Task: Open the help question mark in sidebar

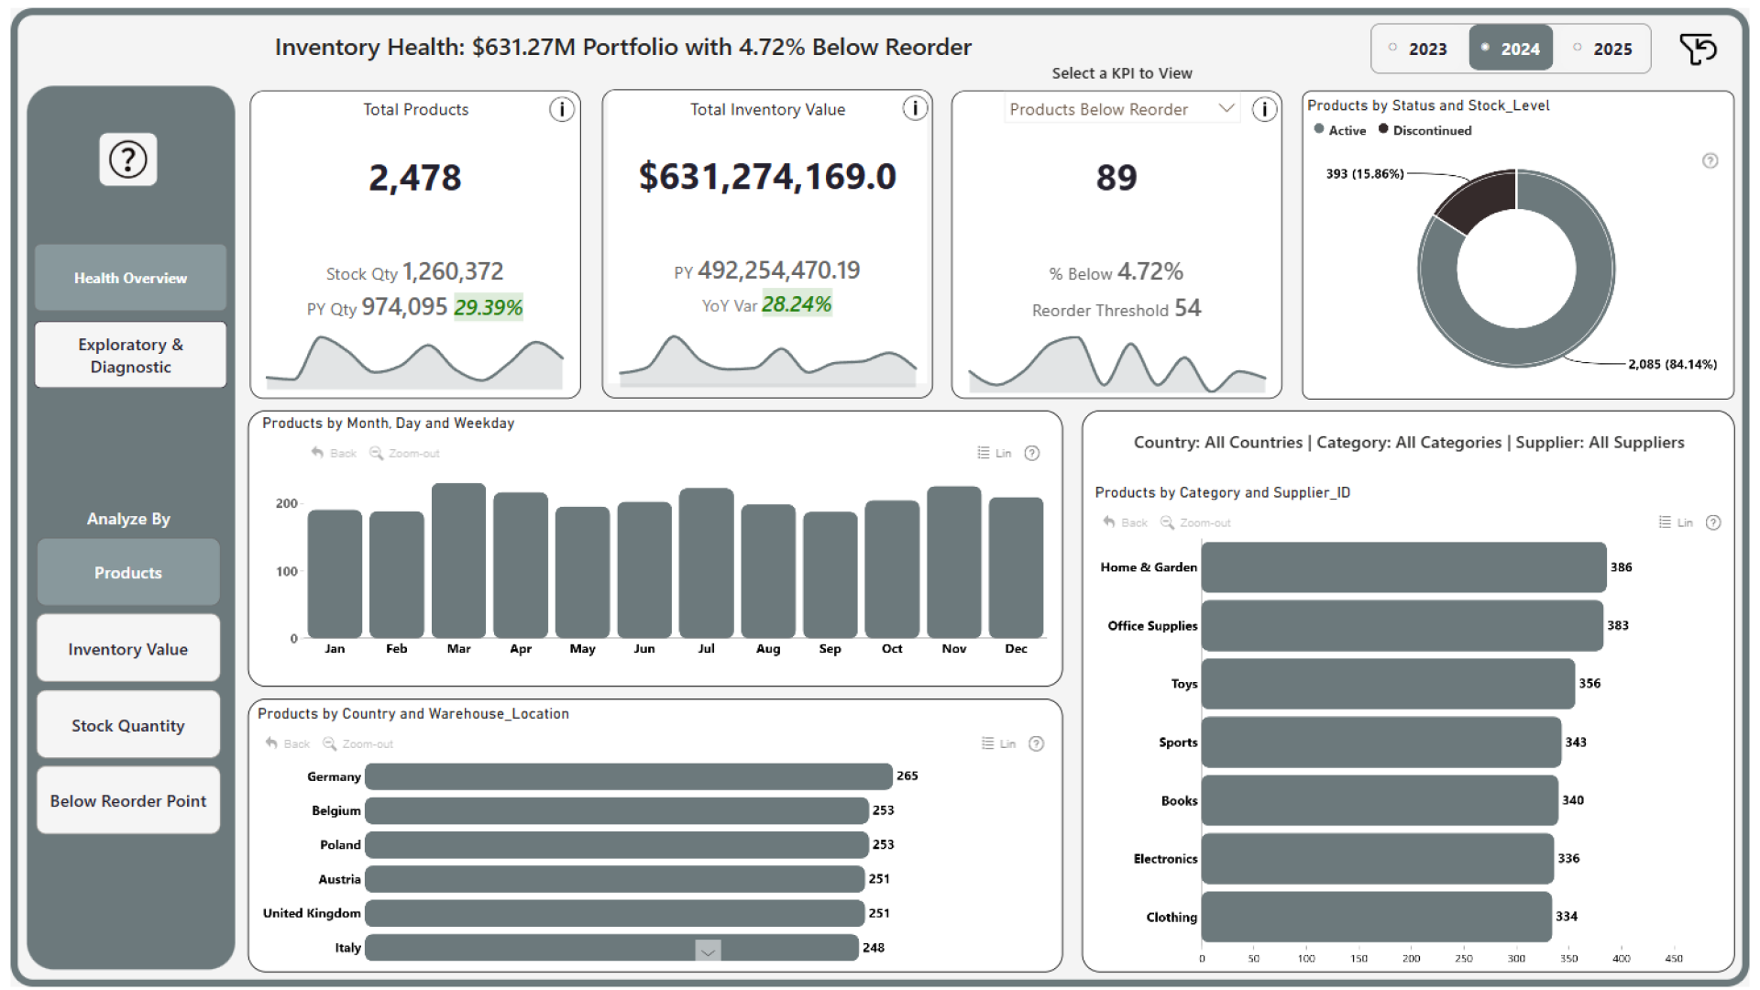Action: [x=128, y=159]
